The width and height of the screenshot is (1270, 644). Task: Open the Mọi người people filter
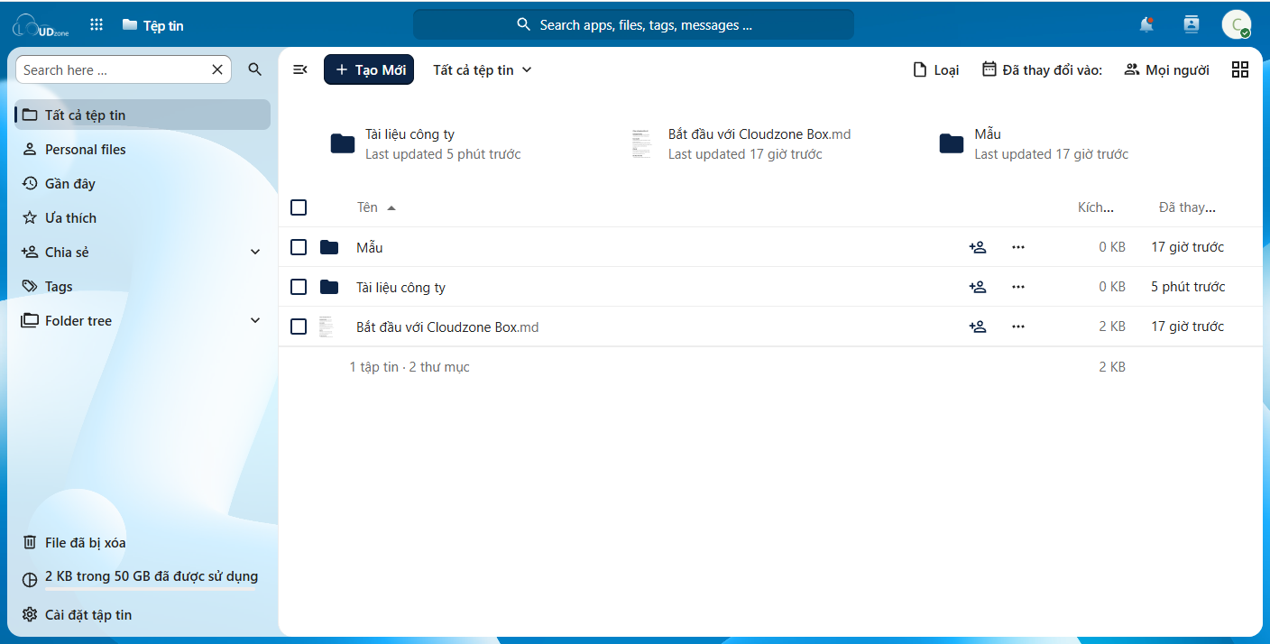click(1167, 69)
